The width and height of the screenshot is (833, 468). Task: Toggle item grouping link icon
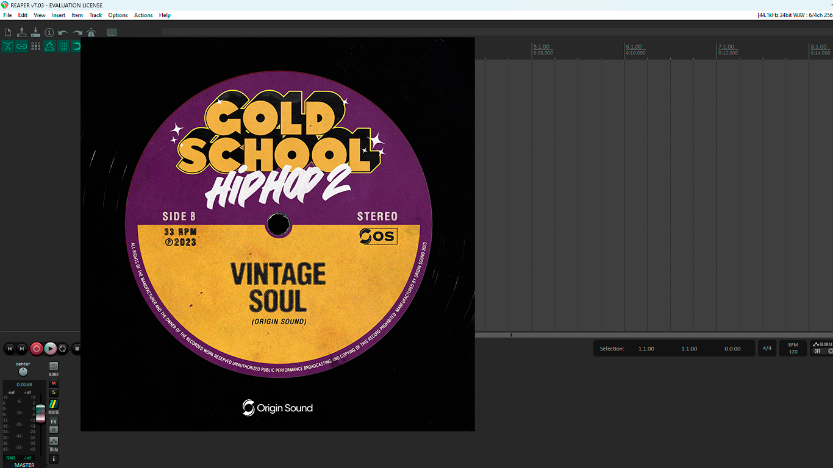click(x=22, y=46)
